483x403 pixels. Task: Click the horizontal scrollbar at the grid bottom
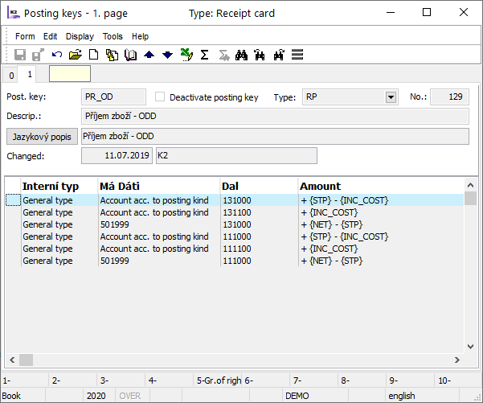pyautogui.click(x=241, y=360)
